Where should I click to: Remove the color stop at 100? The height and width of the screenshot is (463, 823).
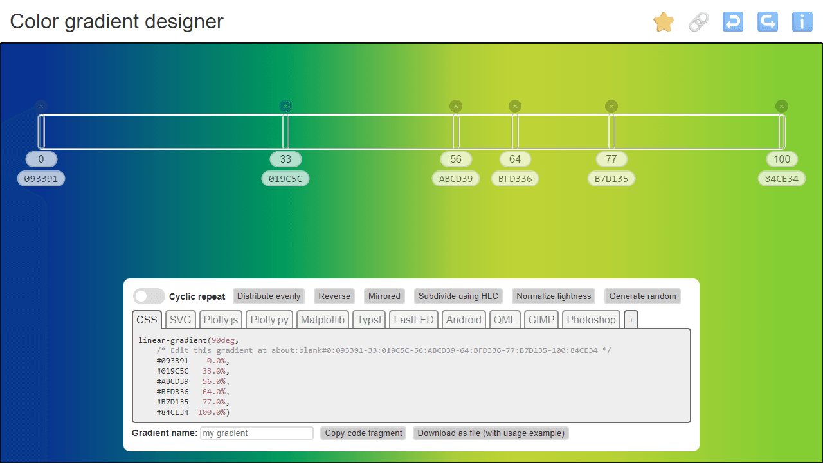point(782,106)
